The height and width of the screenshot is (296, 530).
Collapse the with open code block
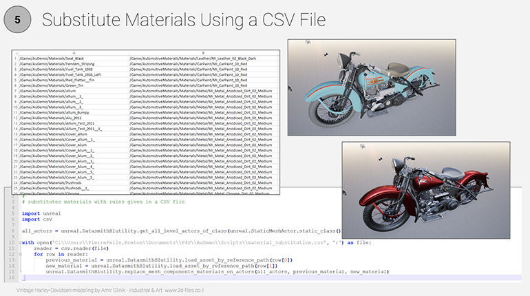click(21, 242)
